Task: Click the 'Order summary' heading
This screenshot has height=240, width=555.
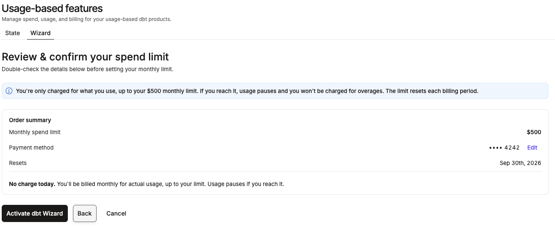Action: [x=30, y=120]
